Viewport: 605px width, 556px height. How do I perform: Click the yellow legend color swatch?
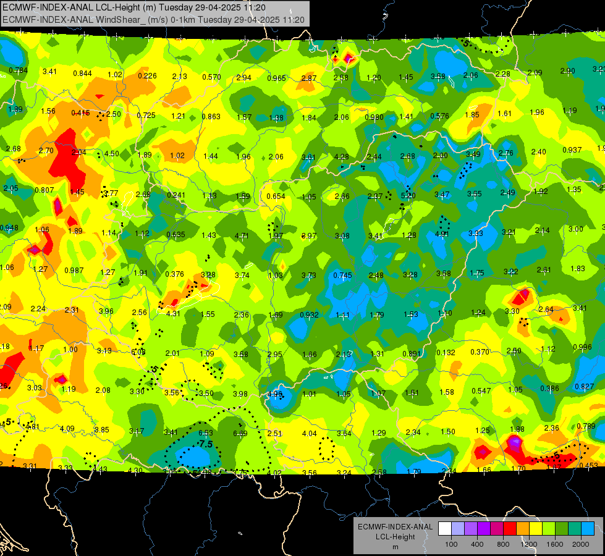coord(536,528)
